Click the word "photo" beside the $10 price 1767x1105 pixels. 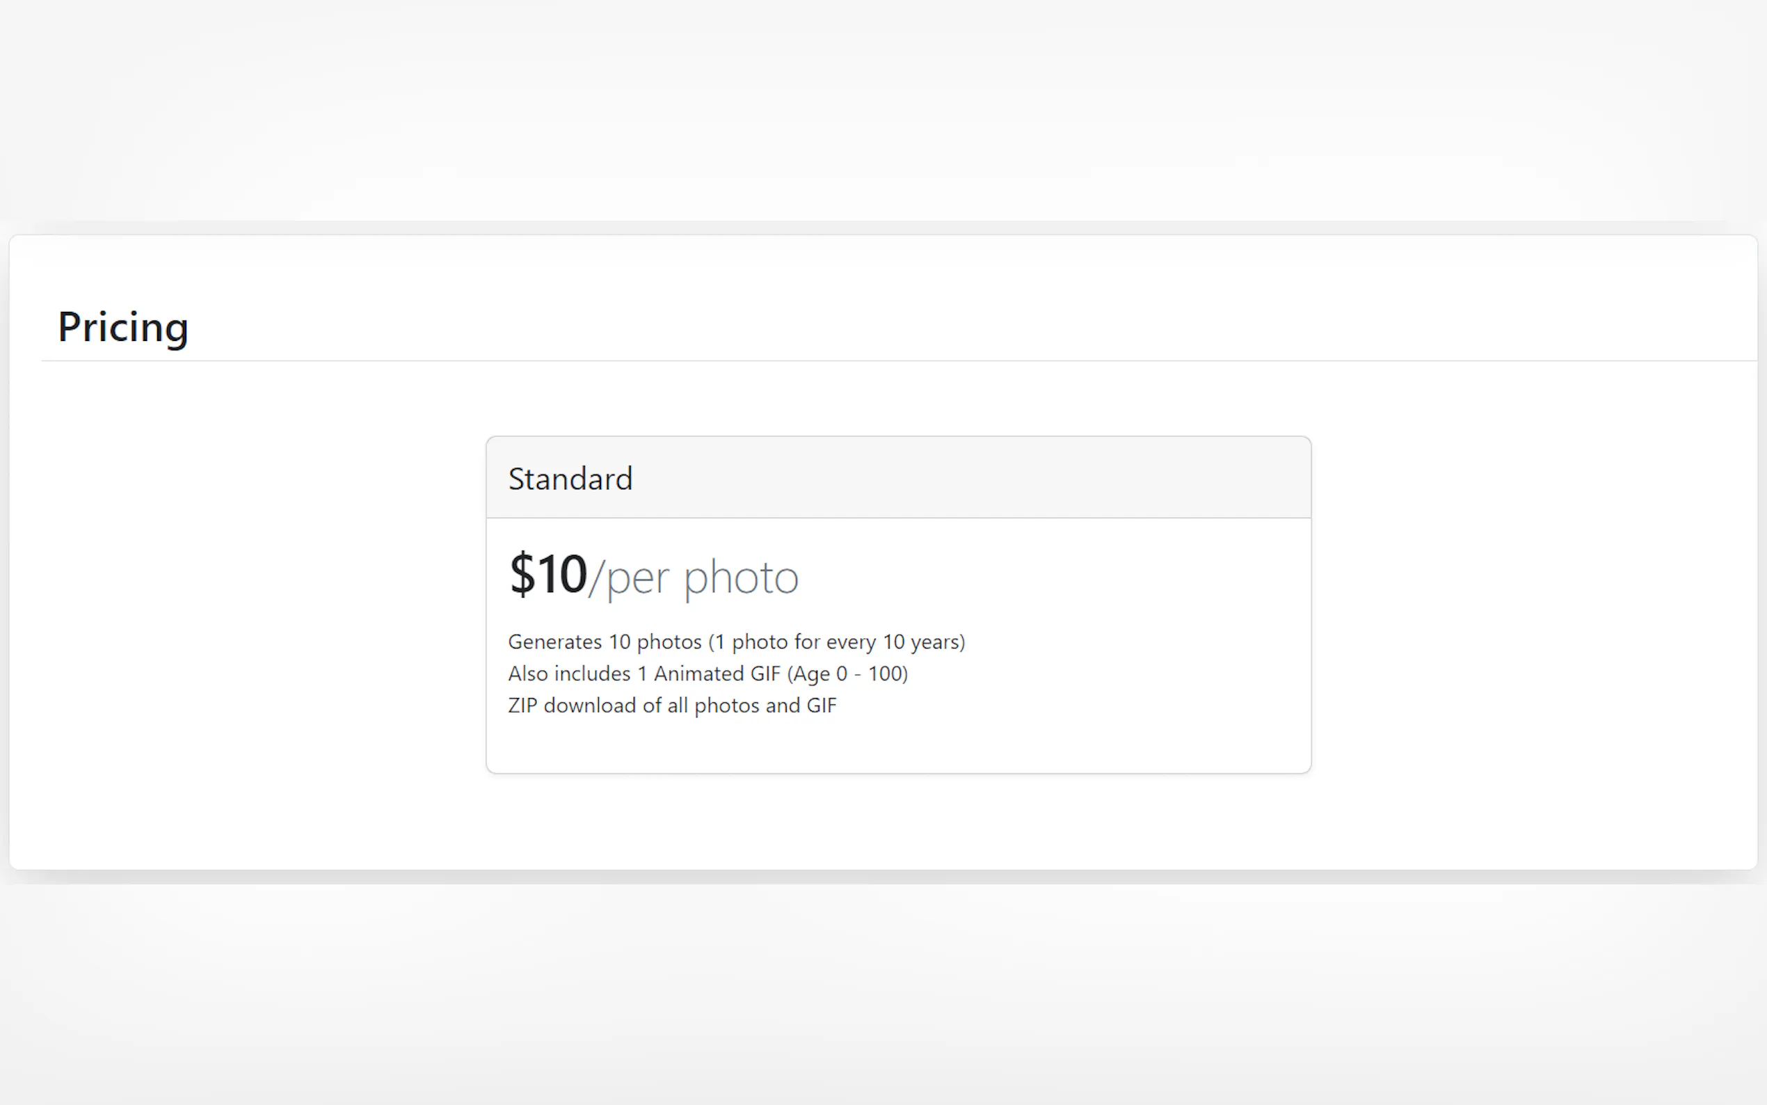tap(741, 578)
